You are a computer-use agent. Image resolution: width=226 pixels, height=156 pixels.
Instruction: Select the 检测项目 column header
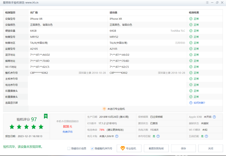tap(10, 13)
